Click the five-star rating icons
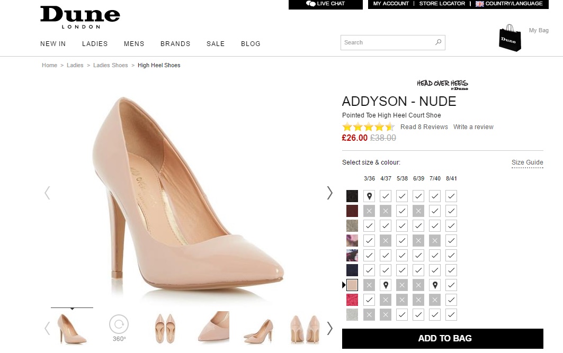Image resolution: width=563 pixels, height=353 pixels. coord(368,127)
